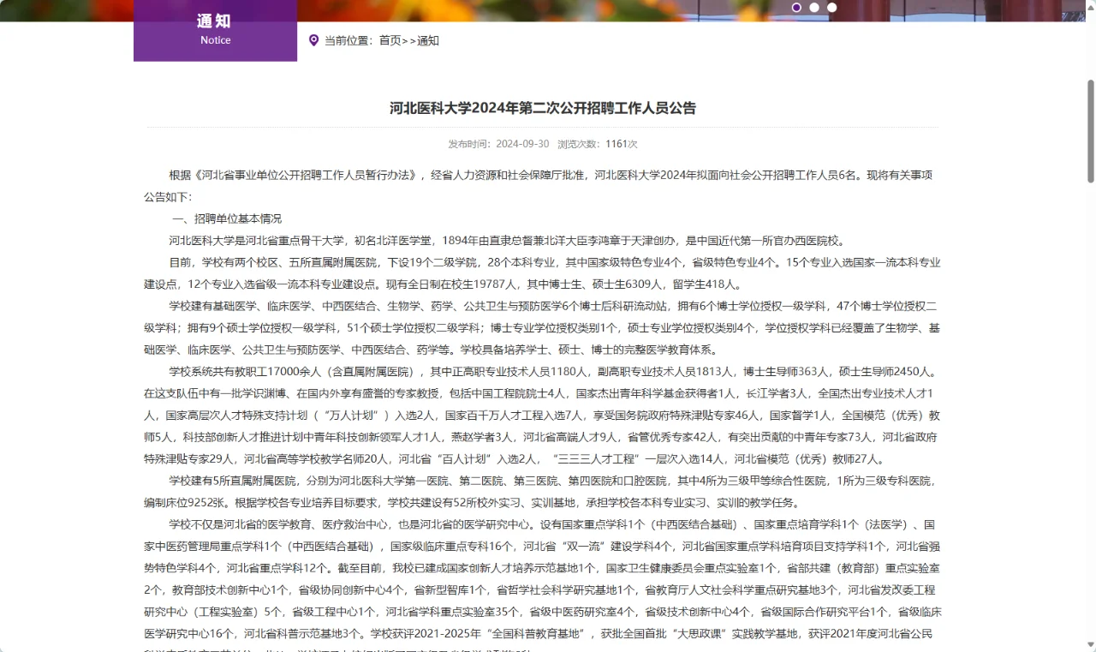Select the second carousel indicator dot
This screenshot has width=1096, height=652.
(814, 7)
